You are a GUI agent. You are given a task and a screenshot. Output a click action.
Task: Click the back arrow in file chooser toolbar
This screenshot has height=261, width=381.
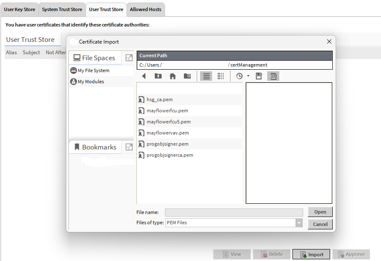(144, 76)
